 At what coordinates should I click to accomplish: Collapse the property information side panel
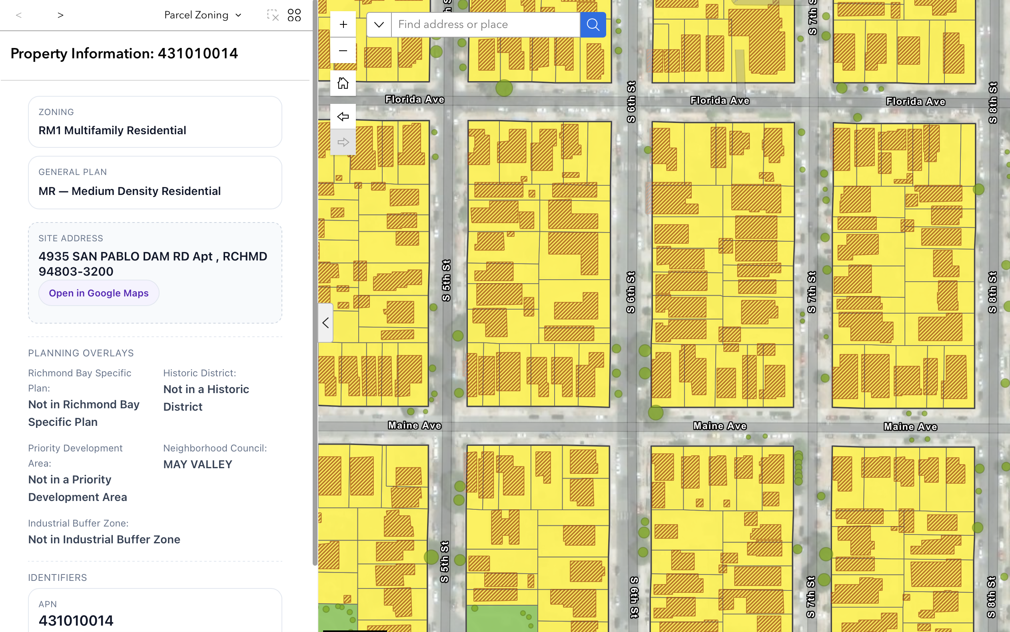tap(325, 322)
